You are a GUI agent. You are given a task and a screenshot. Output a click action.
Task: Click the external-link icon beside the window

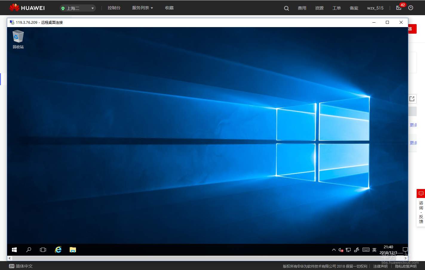(x=412, y=99)
